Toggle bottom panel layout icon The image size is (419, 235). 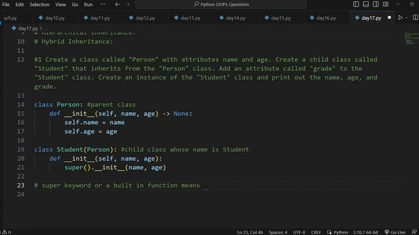coord(366,5)
